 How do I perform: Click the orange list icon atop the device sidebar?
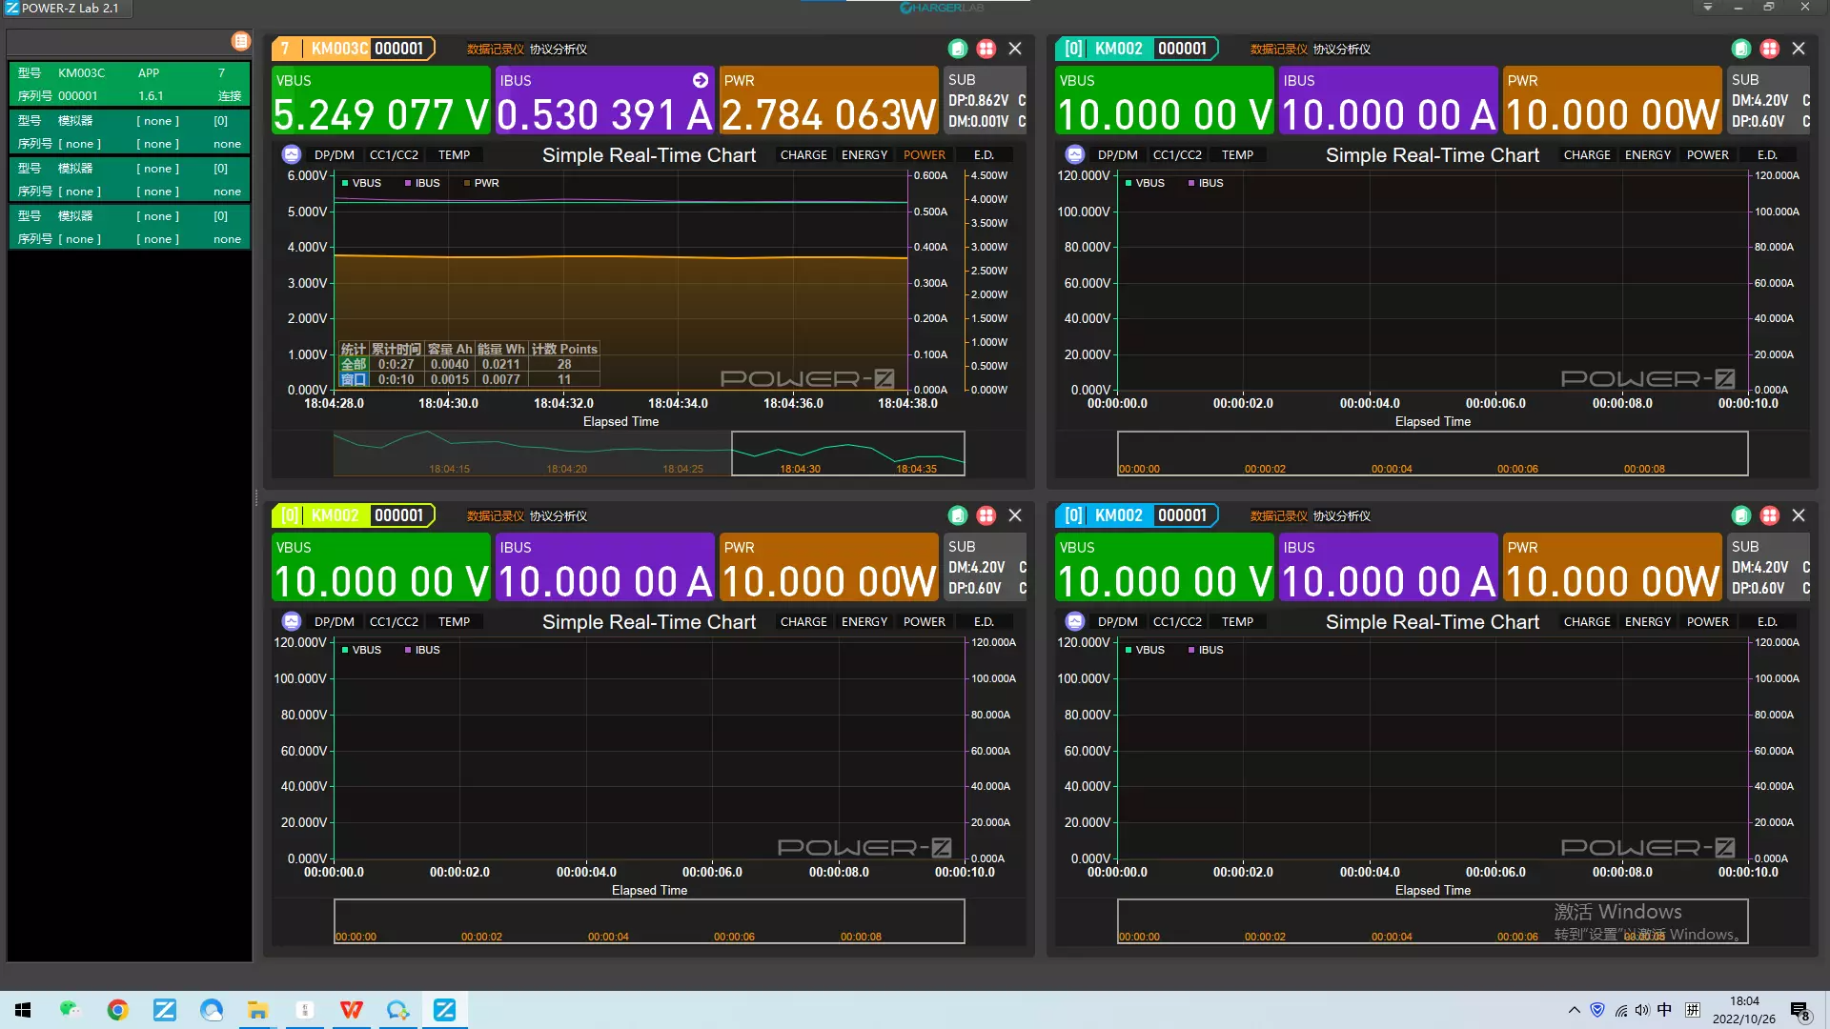click(240, 41)
